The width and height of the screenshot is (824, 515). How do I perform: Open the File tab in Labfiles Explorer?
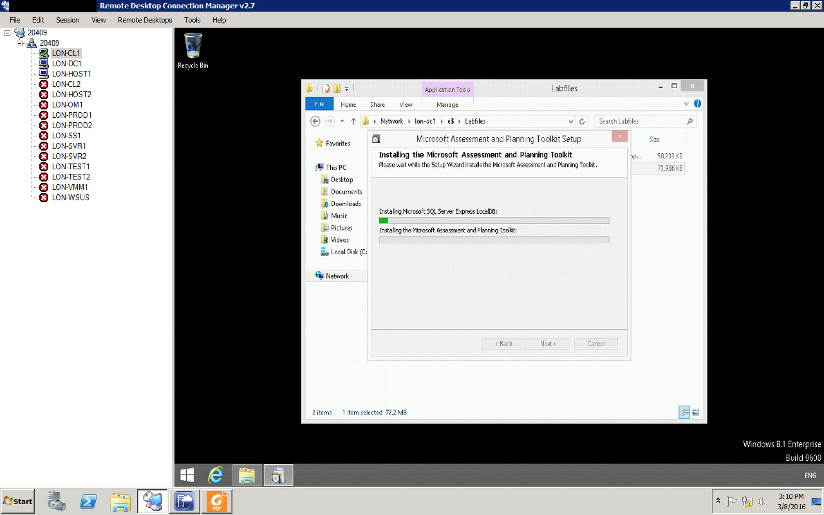coord(319,104)
